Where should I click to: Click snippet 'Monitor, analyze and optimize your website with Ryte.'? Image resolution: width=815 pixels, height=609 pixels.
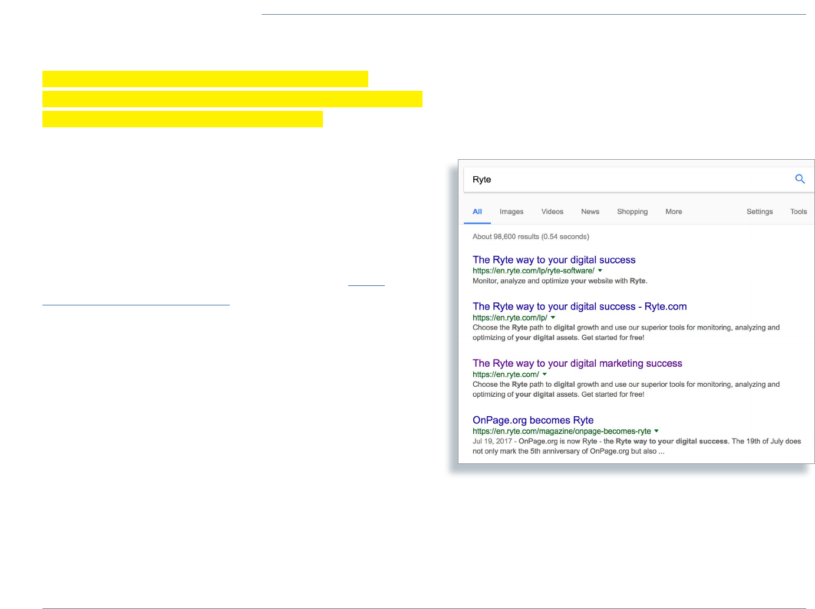click(x=560, y=281)
